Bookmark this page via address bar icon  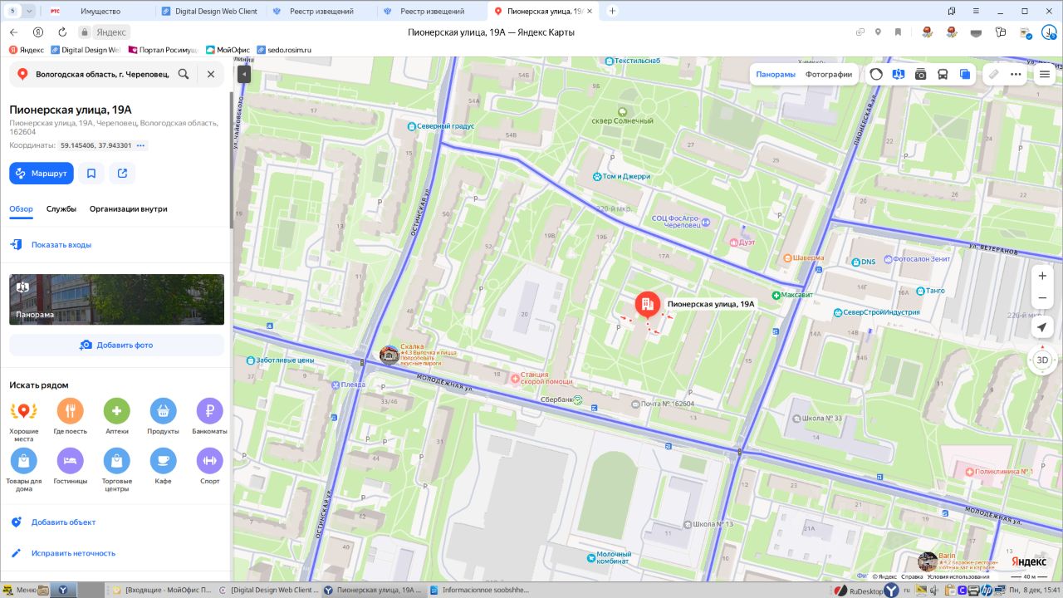(898, 32)
